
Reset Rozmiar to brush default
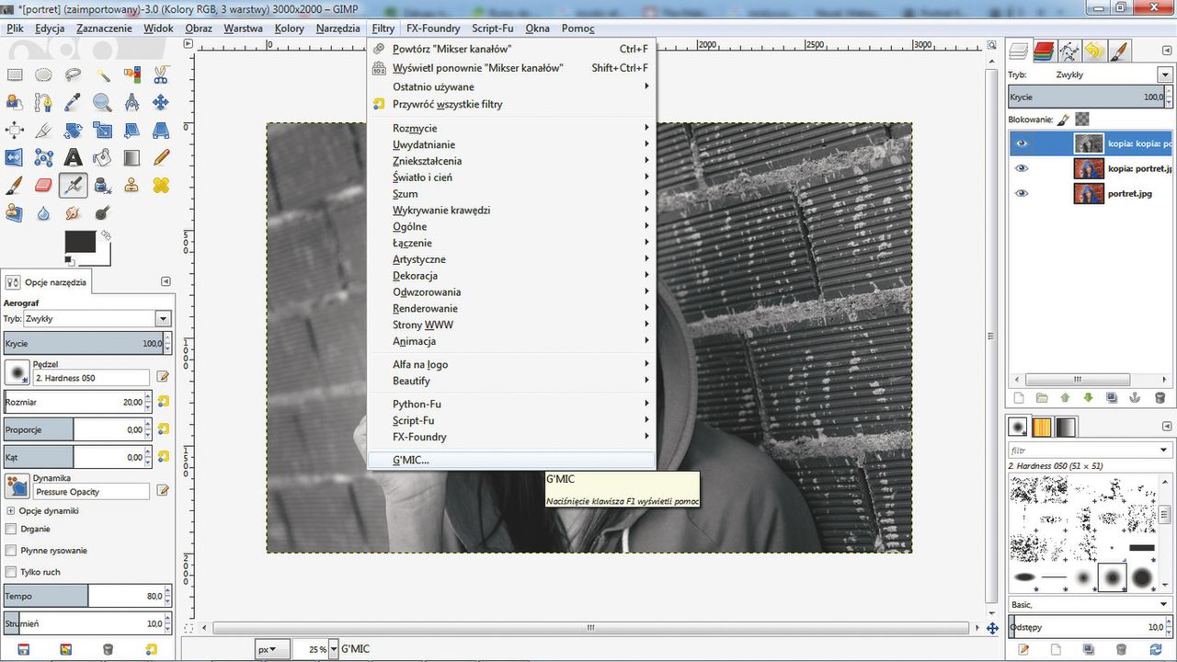pos(163,402)
